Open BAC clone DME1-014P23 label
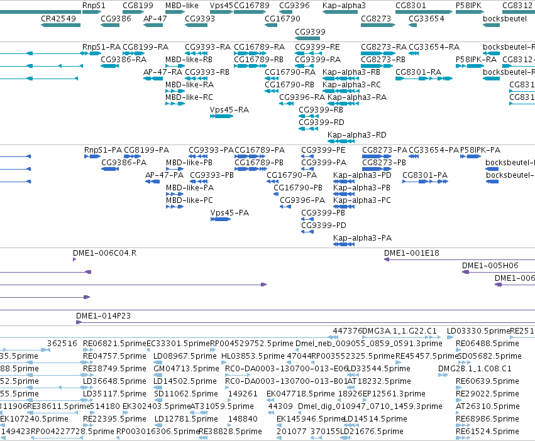Screen dimensions: 535x441 (103, 316)
